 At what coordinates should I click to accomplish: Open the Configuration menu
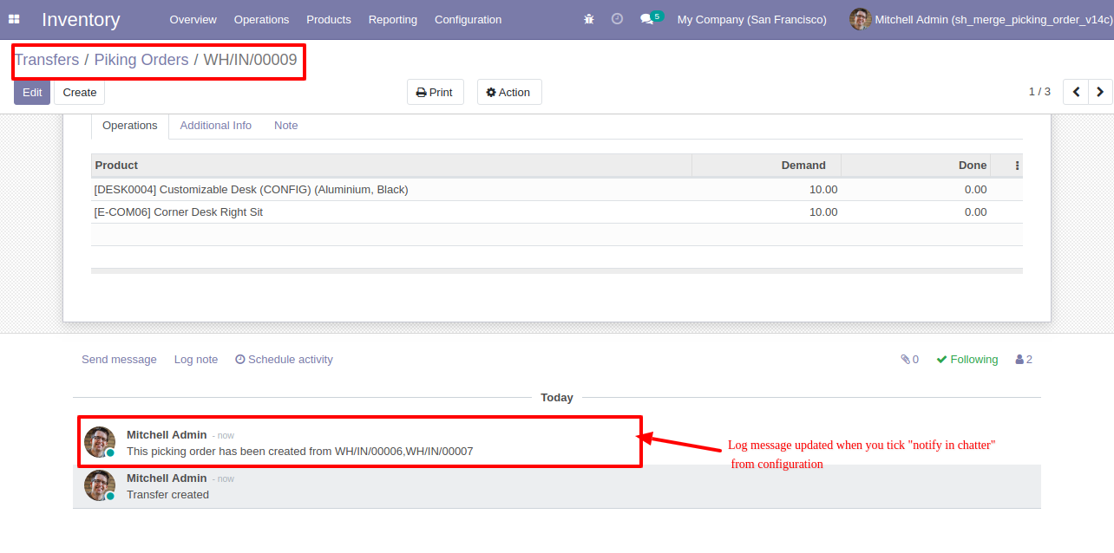click(x=468, y=19)
